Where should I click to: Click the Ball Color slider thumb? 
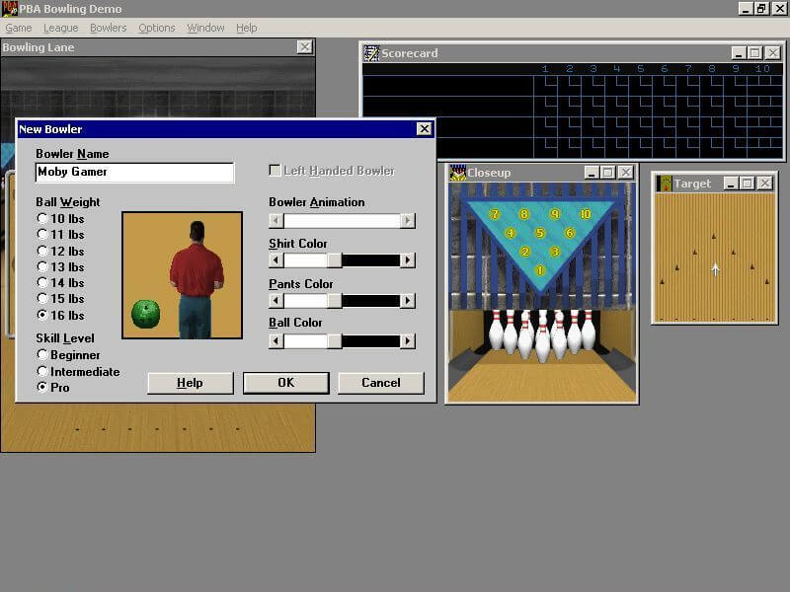pos(334,341)
